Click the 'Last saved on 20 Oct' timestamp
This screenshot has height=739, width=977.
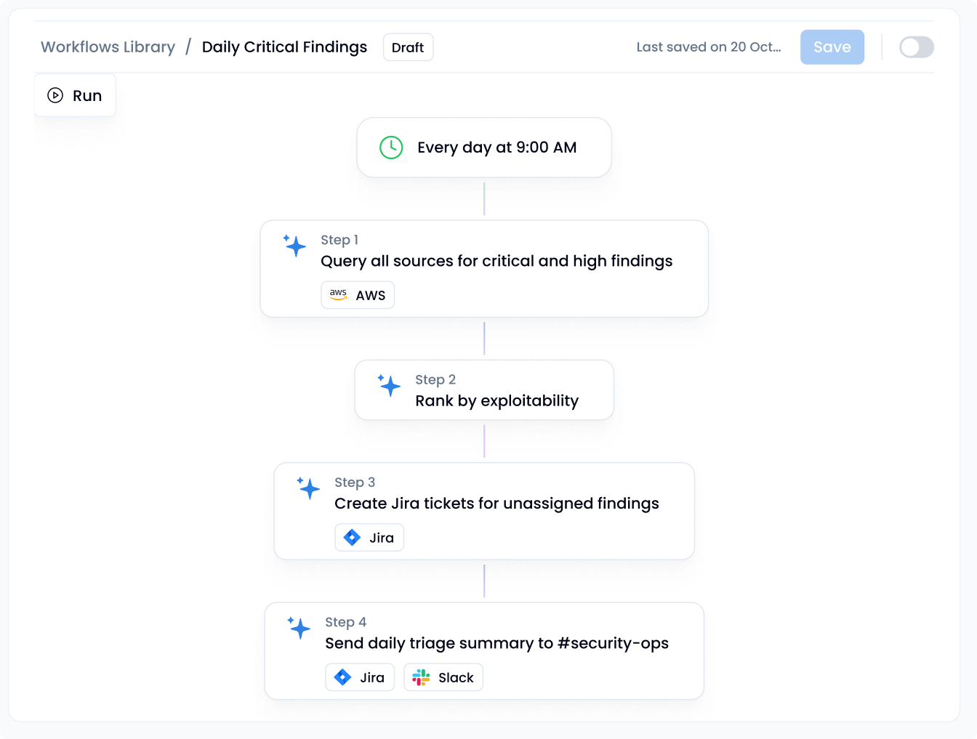click(x=709, y=47)
